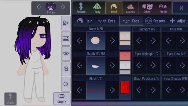Pick the white mouth color swatch
188x106 pixels.
125,65
